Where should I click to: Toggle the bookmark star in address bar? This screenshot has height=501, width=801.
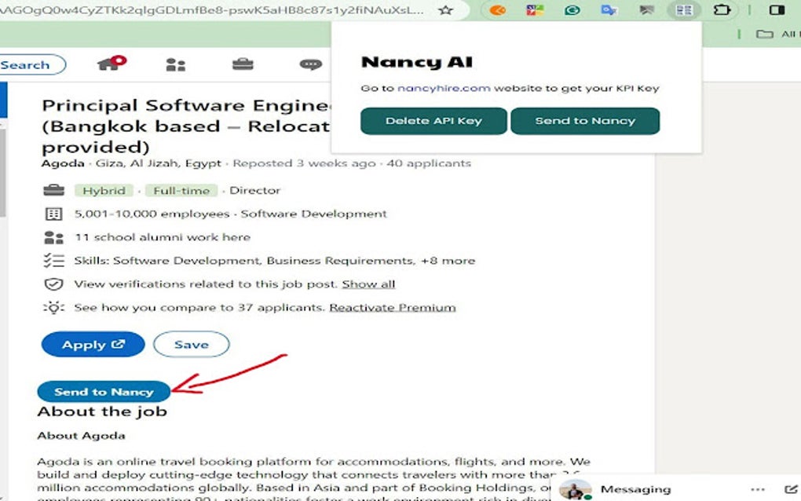pos(448,12)
